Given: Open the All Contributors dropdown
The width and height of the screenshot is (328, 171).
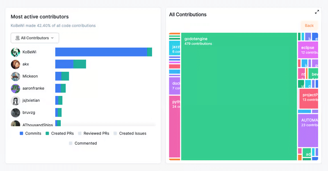Looking at the screenshot, I should [35, 38].
